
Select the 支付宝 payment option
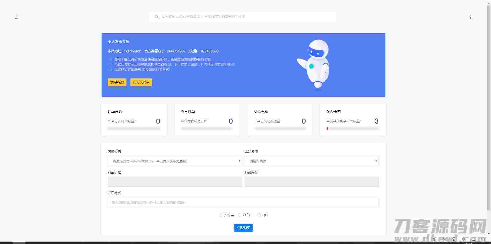[220, 215]
